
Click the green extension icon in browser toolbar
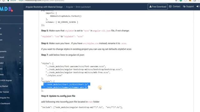tap(181, 1)
